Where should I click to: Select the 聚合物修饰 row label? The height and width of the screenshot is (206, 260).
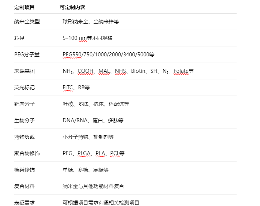click(x=27, y=153)
